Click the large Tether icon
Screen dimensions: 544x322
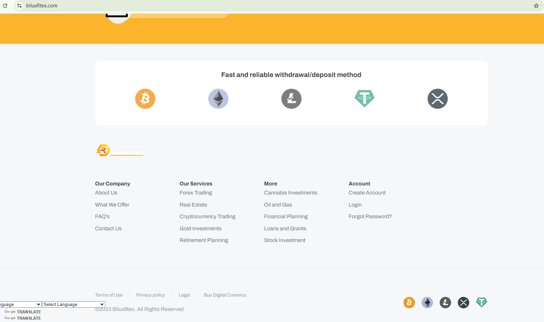pyautogui.click(x=365, y=99)
